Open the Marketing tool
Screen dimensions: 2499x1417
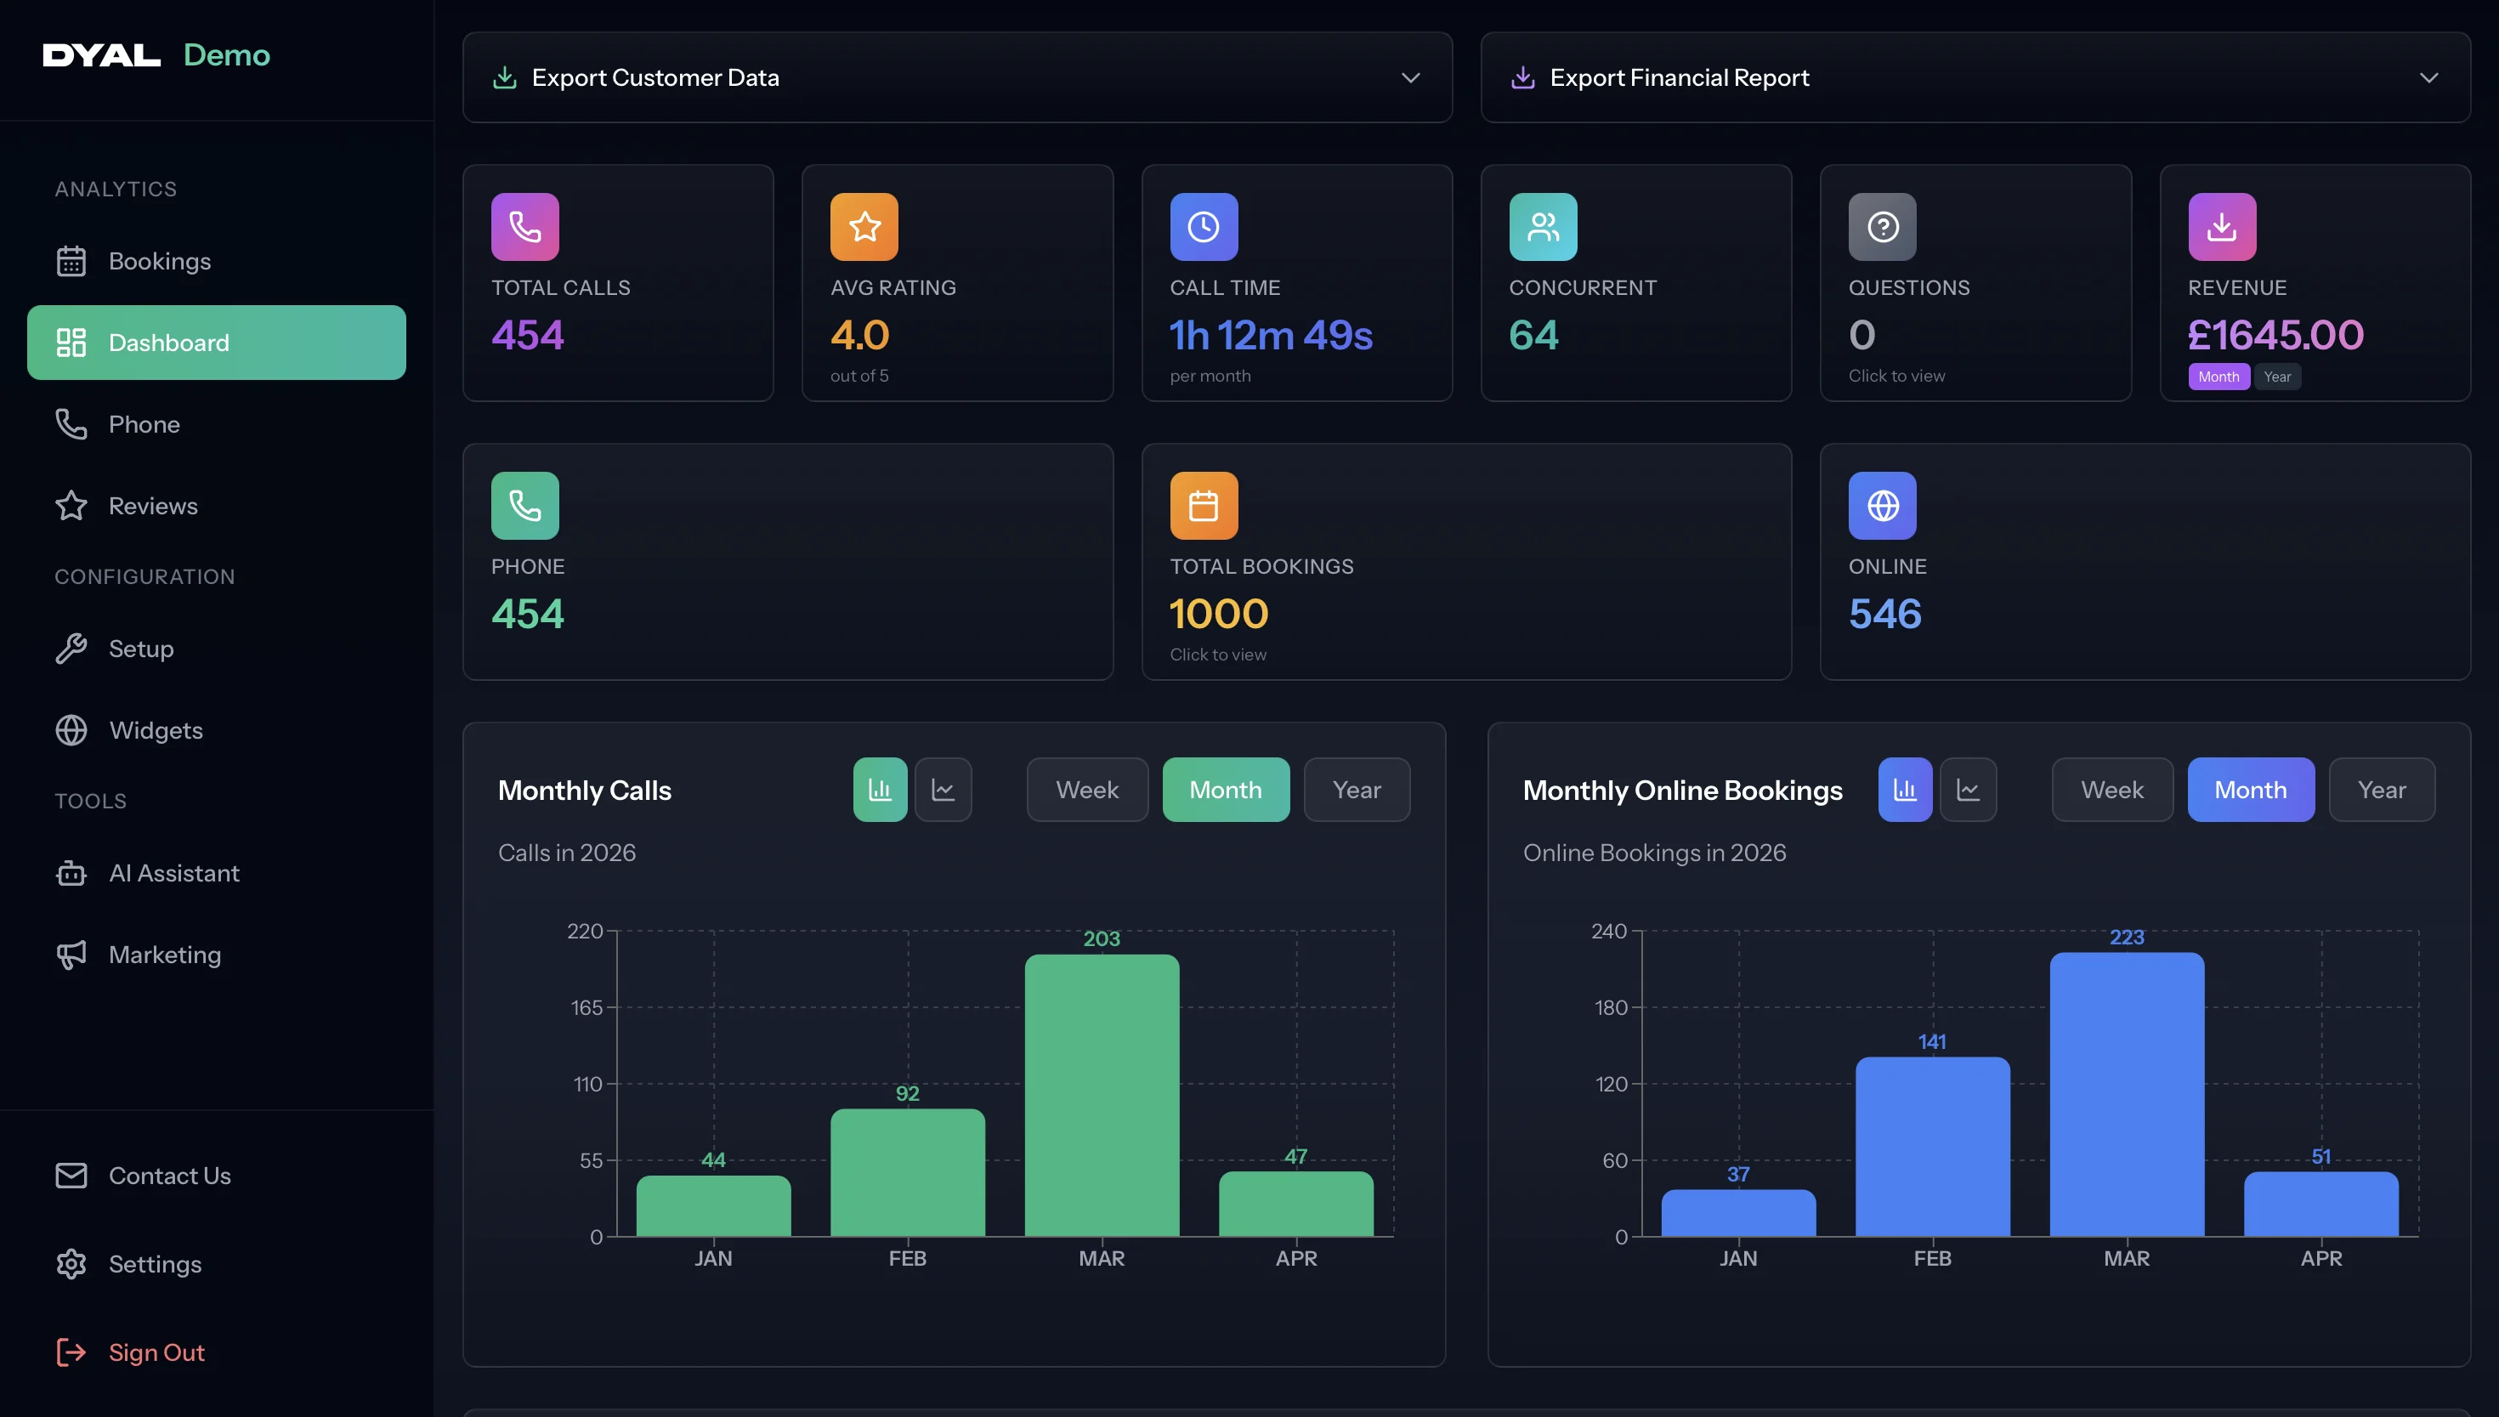216,955
